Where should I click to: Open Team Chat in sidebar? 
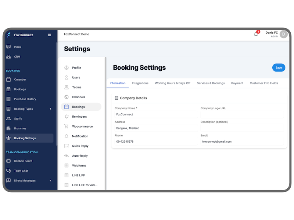21,171
